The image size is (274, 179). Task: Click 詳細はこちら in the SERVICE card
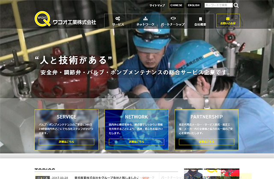click(66, 142)
